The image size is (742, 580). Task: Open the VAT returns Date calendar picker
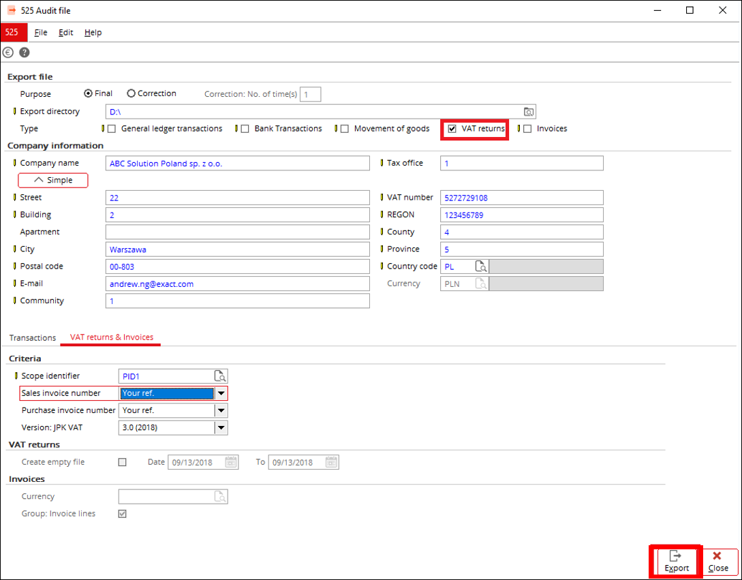click(x=231, y=462)
